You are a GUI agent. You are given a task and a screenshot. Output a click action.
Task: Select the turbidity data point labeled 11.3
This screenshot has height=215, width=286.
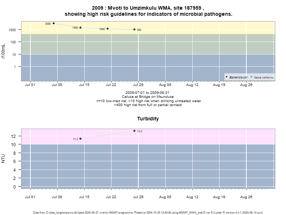[x=80, y=139]
